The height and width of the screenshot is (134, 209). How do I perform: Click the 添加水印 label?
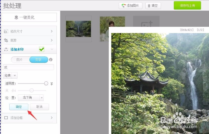click(17, 49)
